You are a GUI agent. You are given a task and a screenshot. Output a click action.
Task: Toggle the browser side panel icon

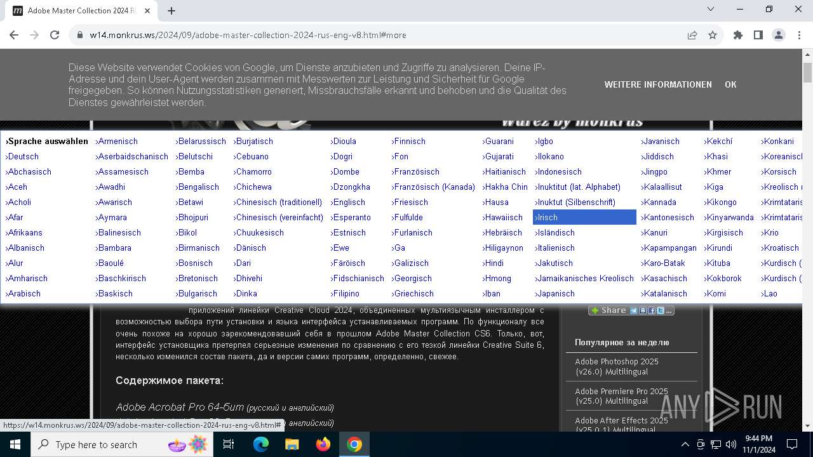758,35
